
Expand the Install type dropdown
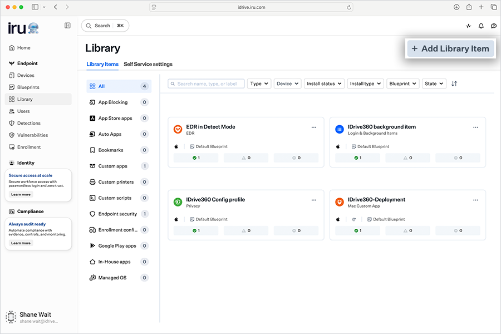365,83
